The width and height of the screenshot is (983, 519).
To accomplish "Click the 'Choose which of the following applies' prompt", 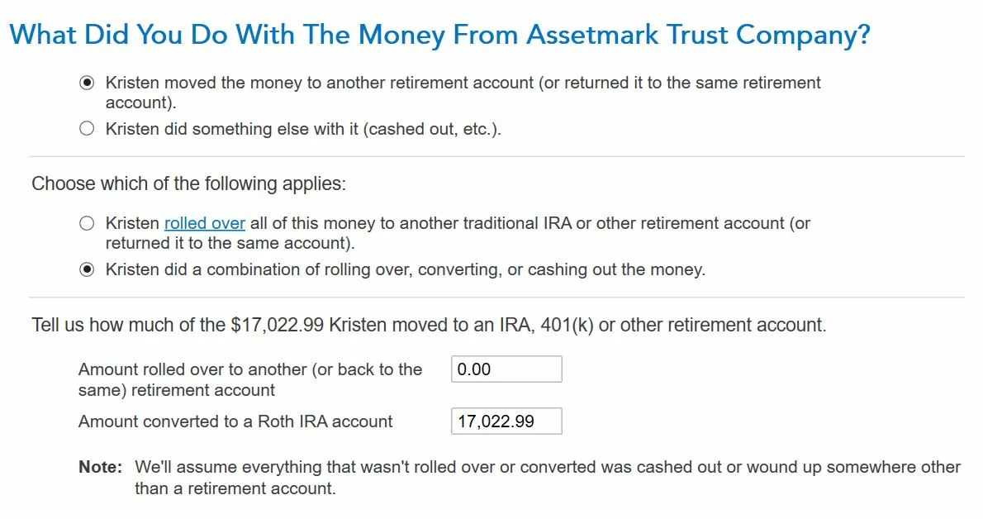I will coord(188,183).
